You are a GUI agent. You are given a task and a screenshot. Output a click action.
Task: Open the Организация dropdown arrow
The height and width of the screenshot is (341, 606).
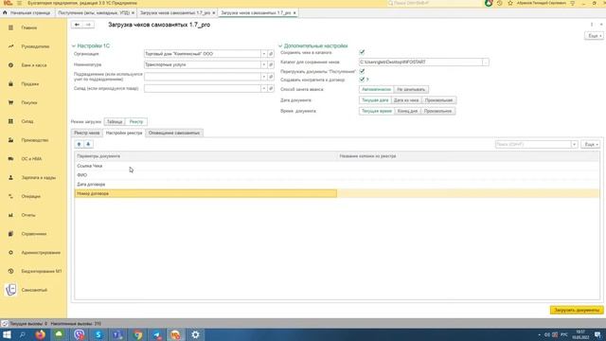pos(264,54)
